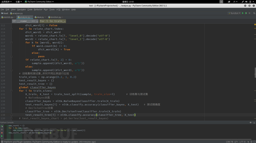Click the clock showing 星期日 10:00
This screenshot has height=143, width=256.
128,1
